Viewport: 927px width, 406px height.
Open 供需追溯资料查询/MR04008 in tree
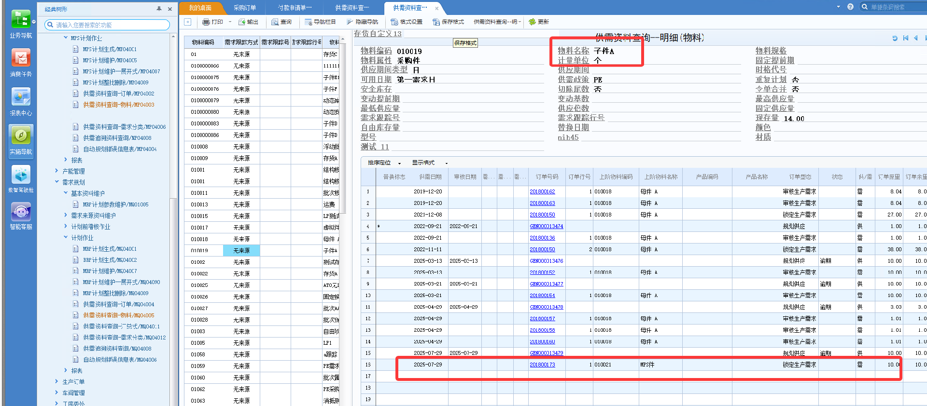(x=117, y=348)
